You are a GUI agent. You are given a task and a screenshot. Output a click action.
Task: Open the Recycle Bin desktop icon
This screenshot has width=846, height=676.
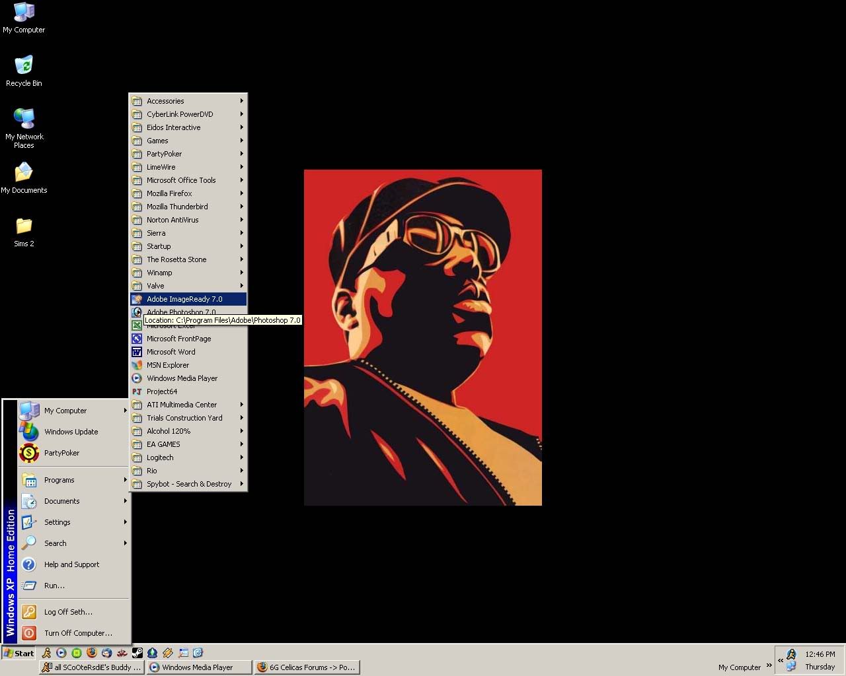tap(24, 71)
